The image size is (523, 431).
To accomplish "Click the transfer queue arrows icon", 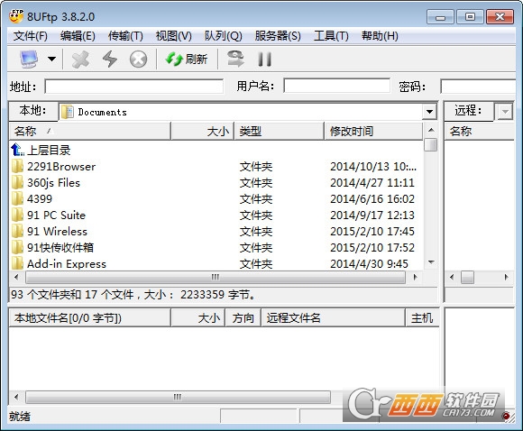I will (x=235, y=59).
